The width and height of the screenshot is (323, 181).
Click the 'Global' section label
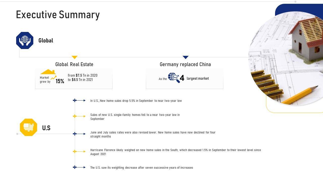click(x=46, y=40)
